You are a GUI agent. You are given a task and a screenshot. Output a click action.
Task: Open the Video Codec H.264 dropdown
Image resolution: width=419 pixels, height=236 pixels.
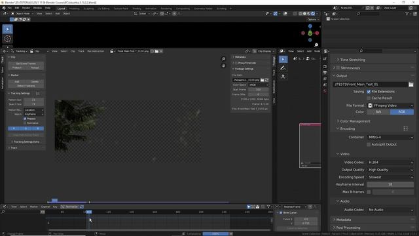tap(390, 163)
